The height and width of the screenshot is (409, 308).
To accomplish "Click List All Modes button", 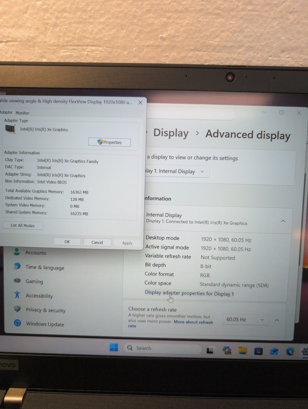I will click(x=22, y=225).
